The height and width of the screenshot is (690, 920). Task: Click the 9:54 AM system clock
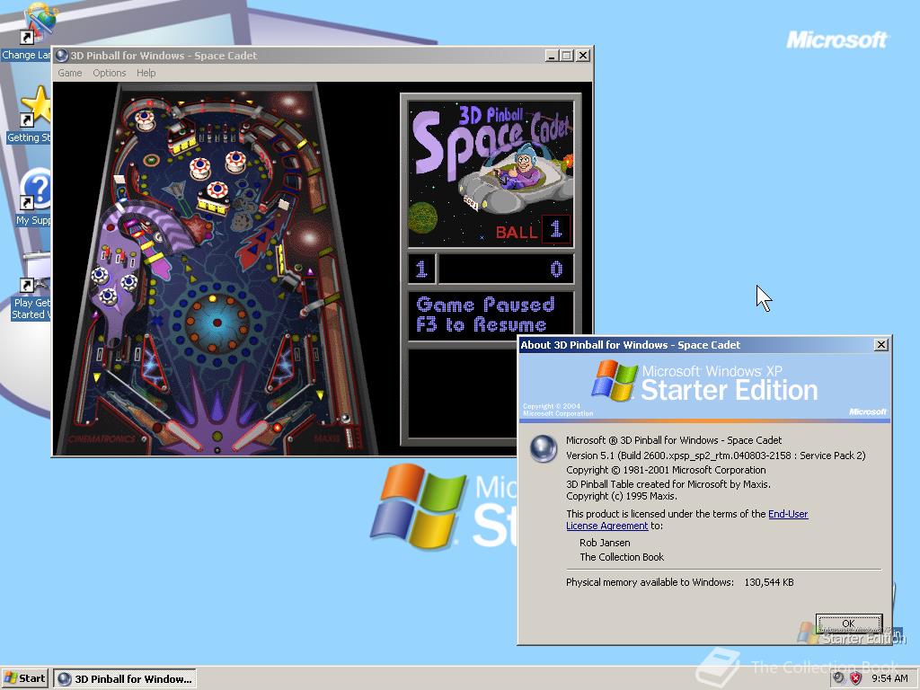pos(889,679)
